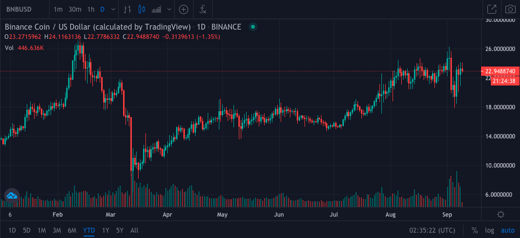The width and height of the screenshot is (520, 238).
Task: Click the Jun label on time axis
Action: 279,215
